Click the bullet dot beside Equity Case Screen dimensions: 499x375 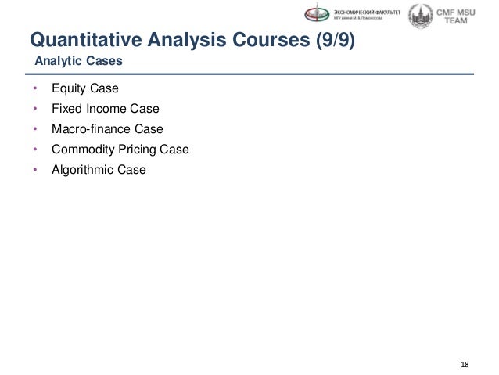click(x=35, y=88)
